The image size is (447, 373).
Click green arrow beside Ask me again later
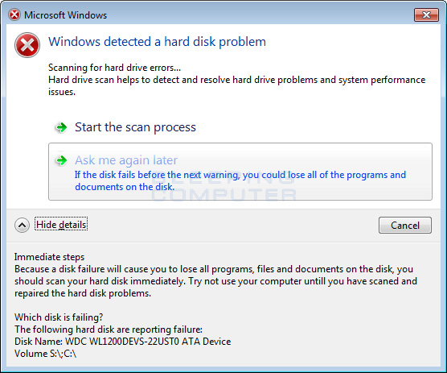coord(61,160)
